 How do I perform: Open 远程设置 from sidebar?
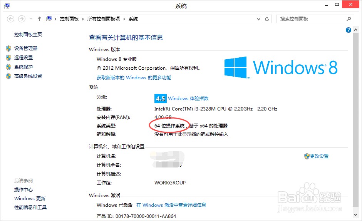pos(23,57)
